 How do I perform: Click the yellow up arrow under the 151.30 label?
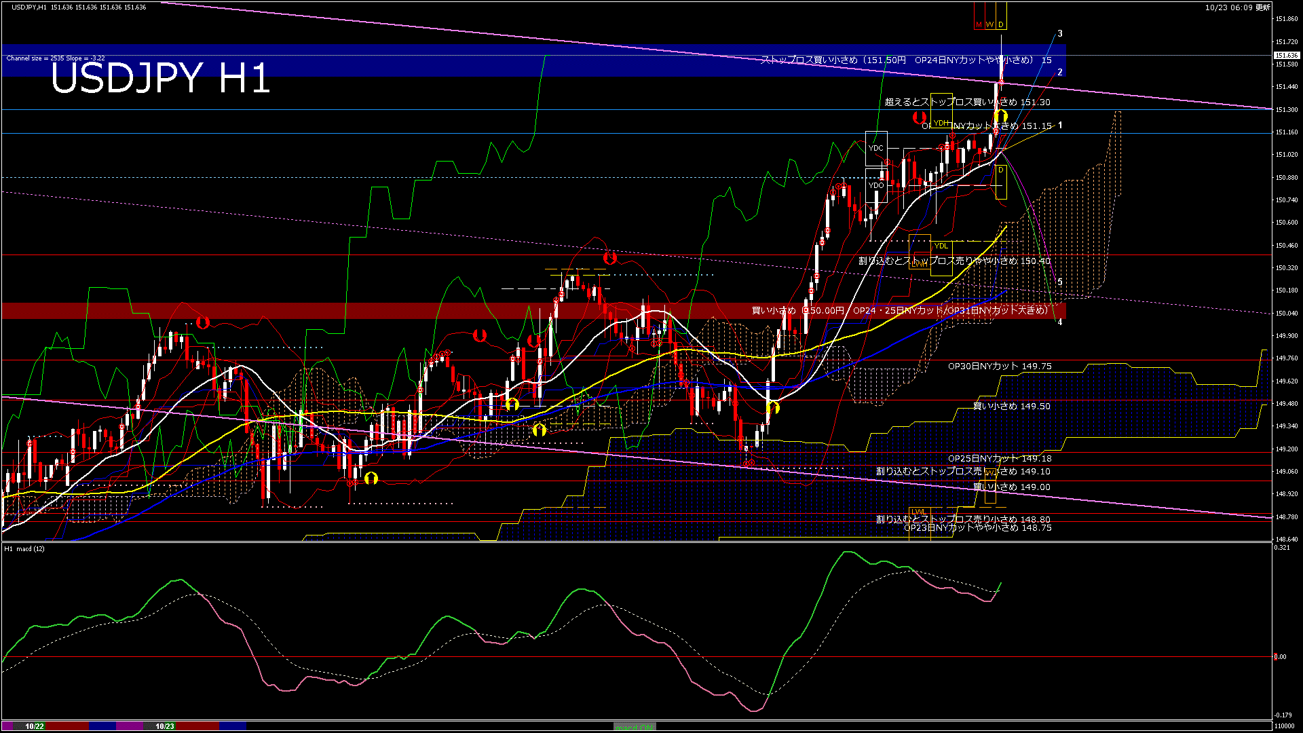tap(1001, 116)
